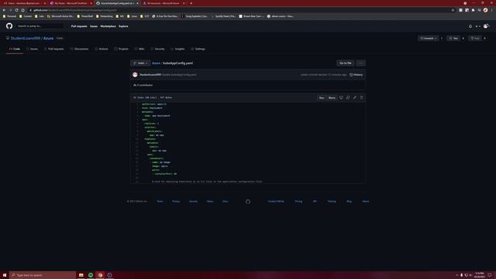Open the footer Security link
This screenshot has width=496, height=279.
tap(193, 201)
